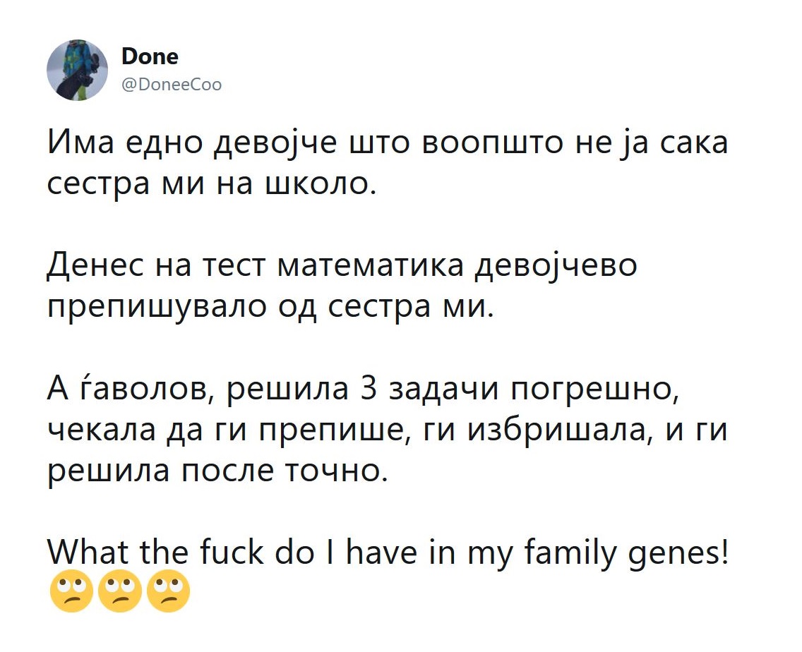Open the snowboarder profile avatar
Viewport: 802px width, 652px height.
[77, 70]
